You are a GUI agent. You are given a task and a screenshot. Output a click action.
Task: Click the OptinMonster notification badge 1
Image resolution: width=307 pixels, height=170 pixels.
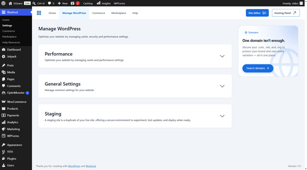pos(27,93)
